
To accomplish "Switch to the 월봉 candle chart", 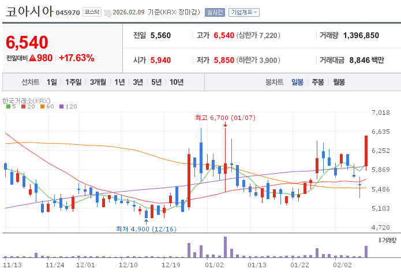I will click(339, 82).
